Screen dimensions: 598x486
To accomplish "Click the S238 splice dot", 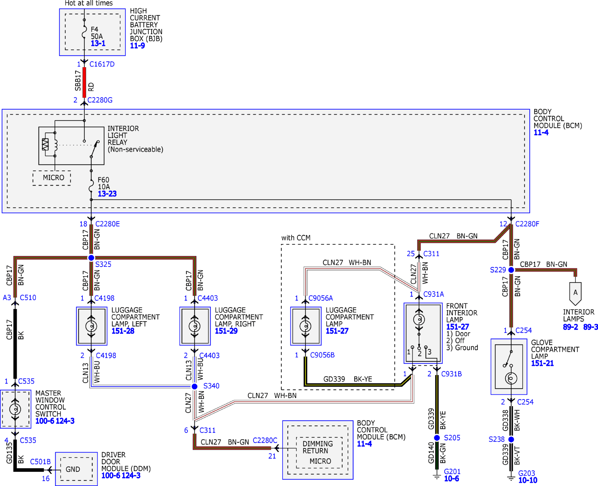I will click(x=511, y=439).
